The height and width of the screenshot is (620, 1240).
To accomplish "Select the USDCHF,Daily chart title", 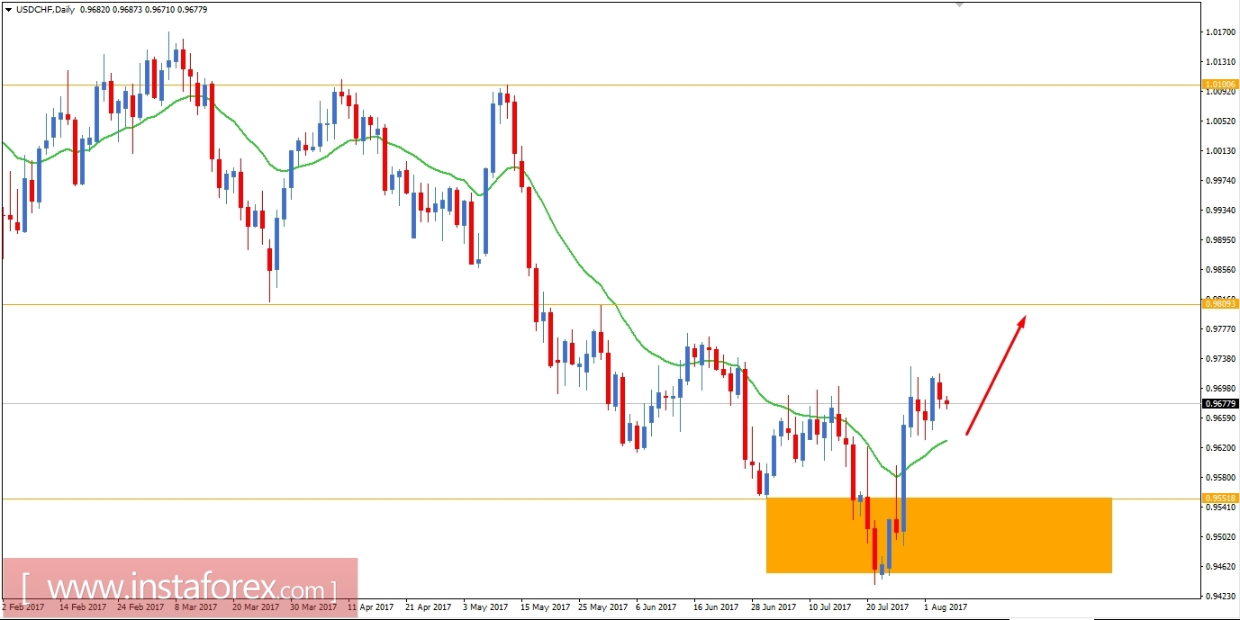I will 43,9.
